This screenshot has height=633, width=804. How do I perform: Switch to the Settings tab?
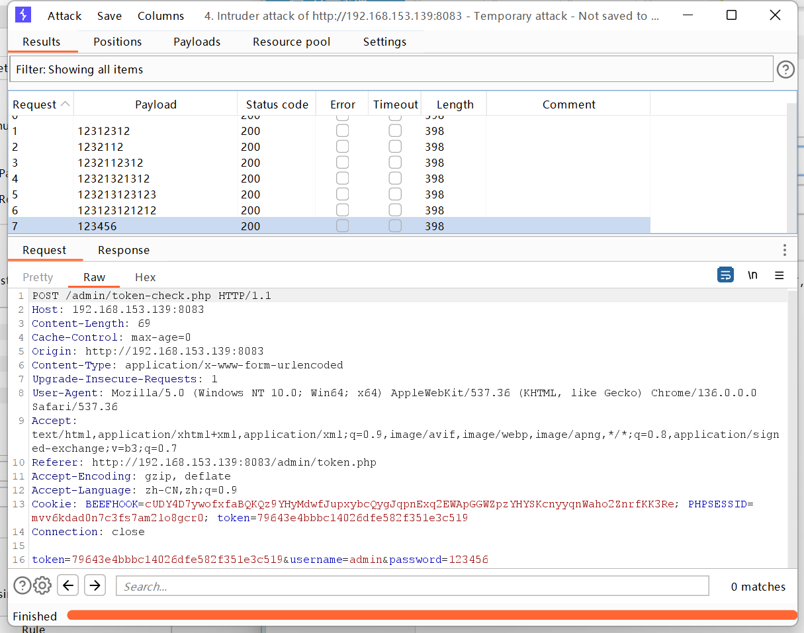384,42
